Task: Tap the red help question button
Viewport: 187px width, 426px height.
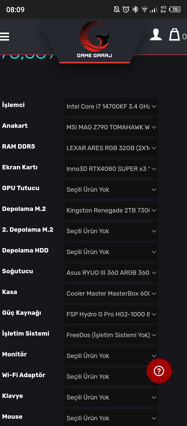Action: 159,371
